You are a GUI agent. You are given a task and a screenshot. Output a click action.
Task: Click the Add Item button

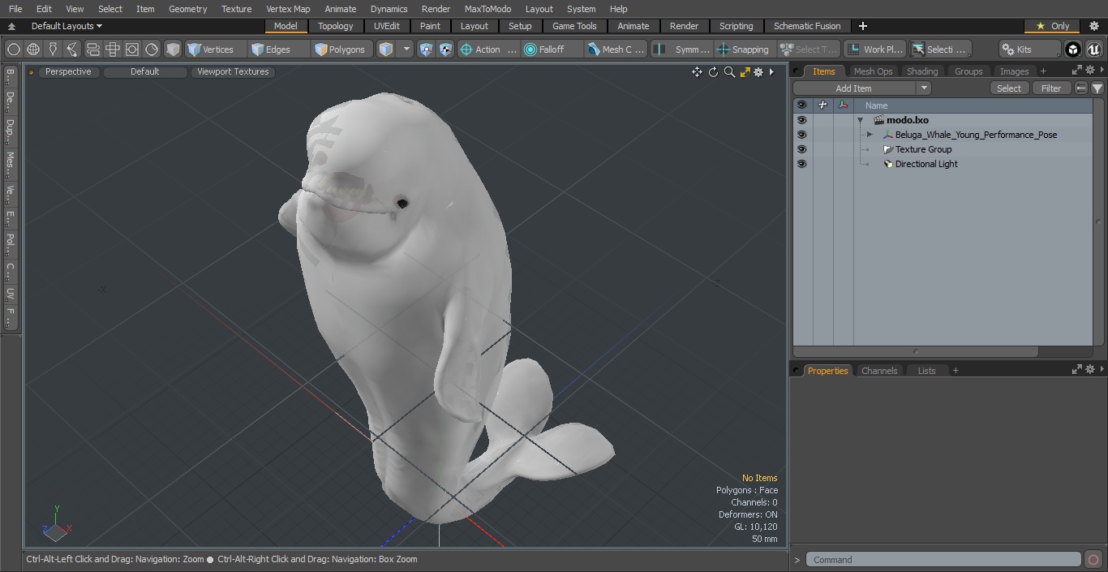point(854,88)
